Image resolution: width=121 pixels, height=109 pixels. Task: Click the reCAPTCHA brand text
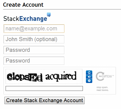click(107, 76)
